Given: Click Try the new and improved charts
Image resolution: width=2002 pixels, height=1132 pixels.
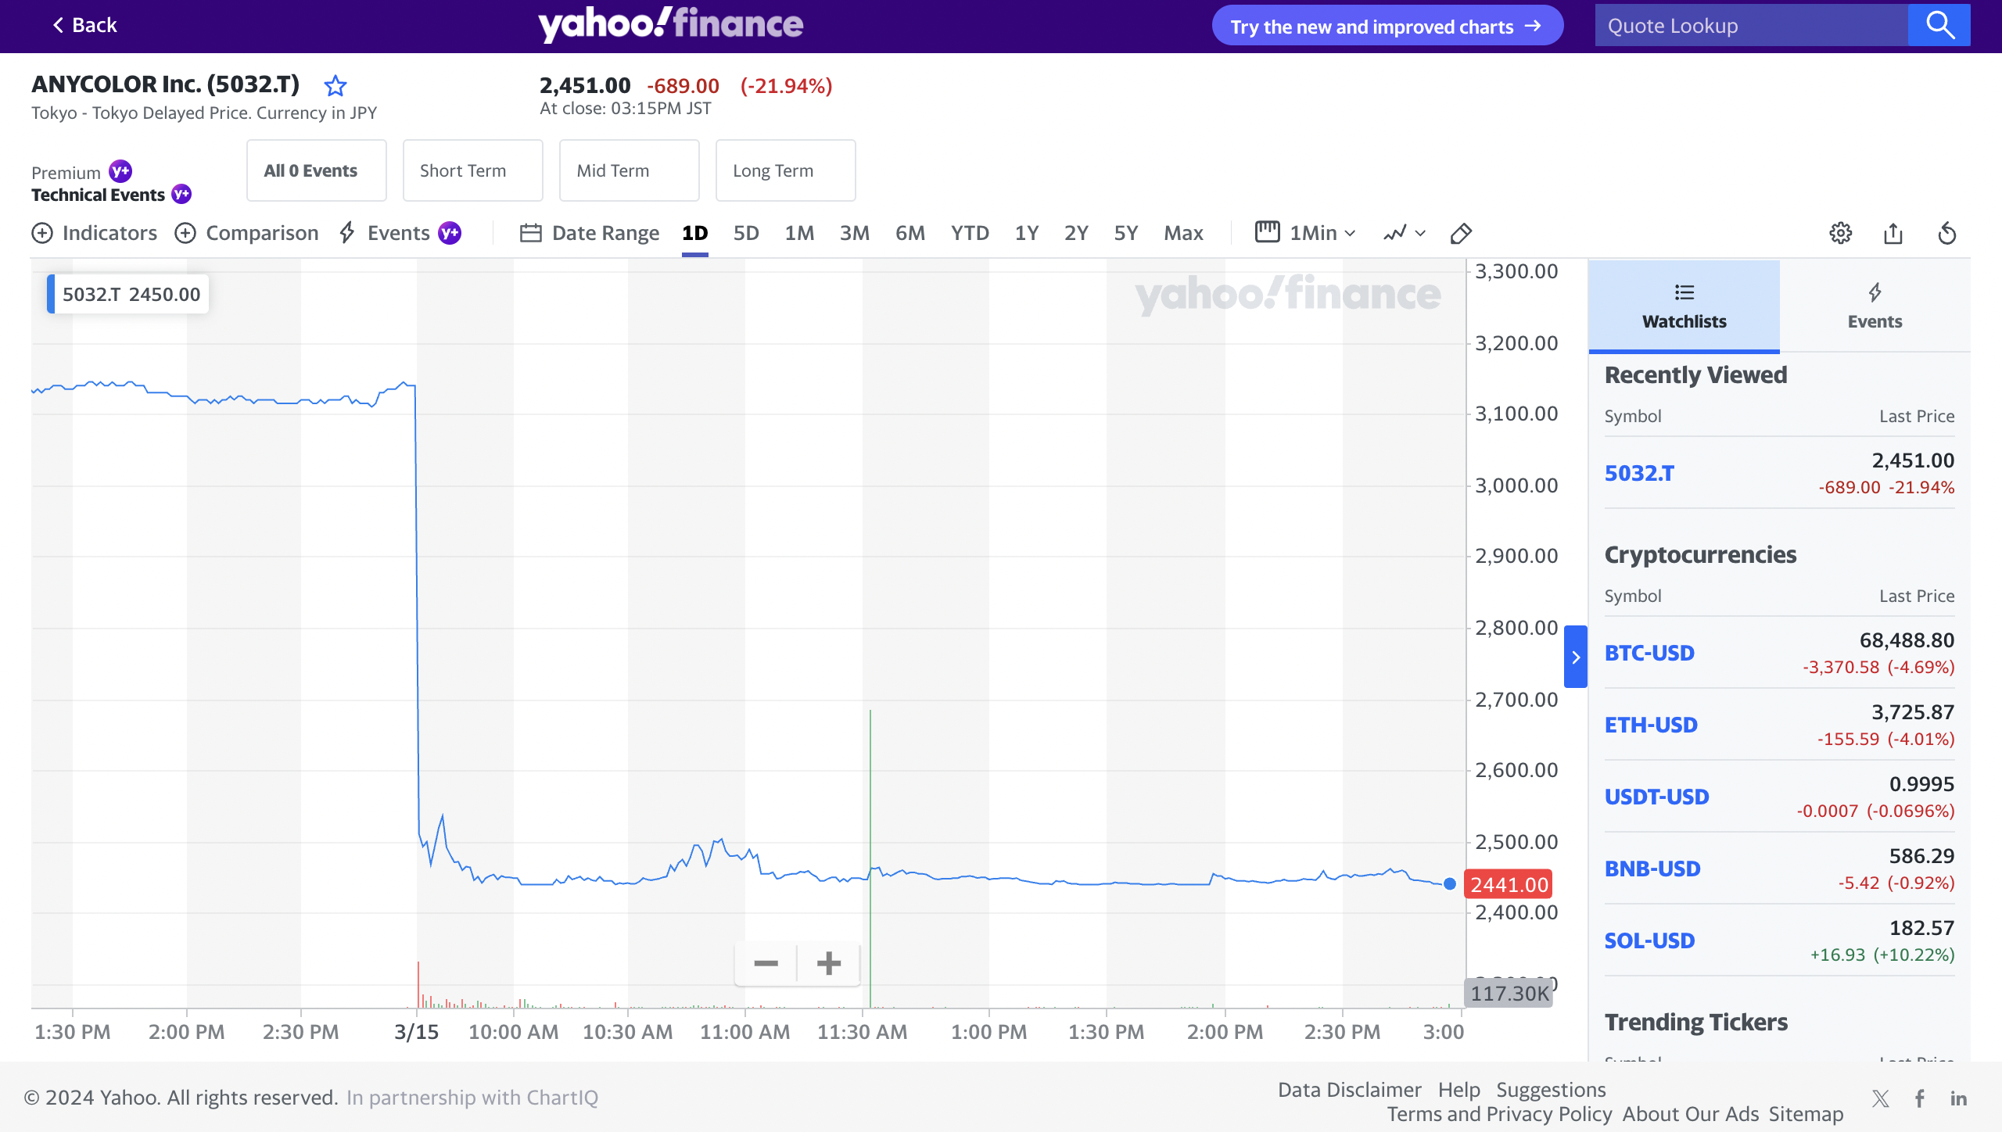Looking at the screenshot, I should coord(1387,27).
